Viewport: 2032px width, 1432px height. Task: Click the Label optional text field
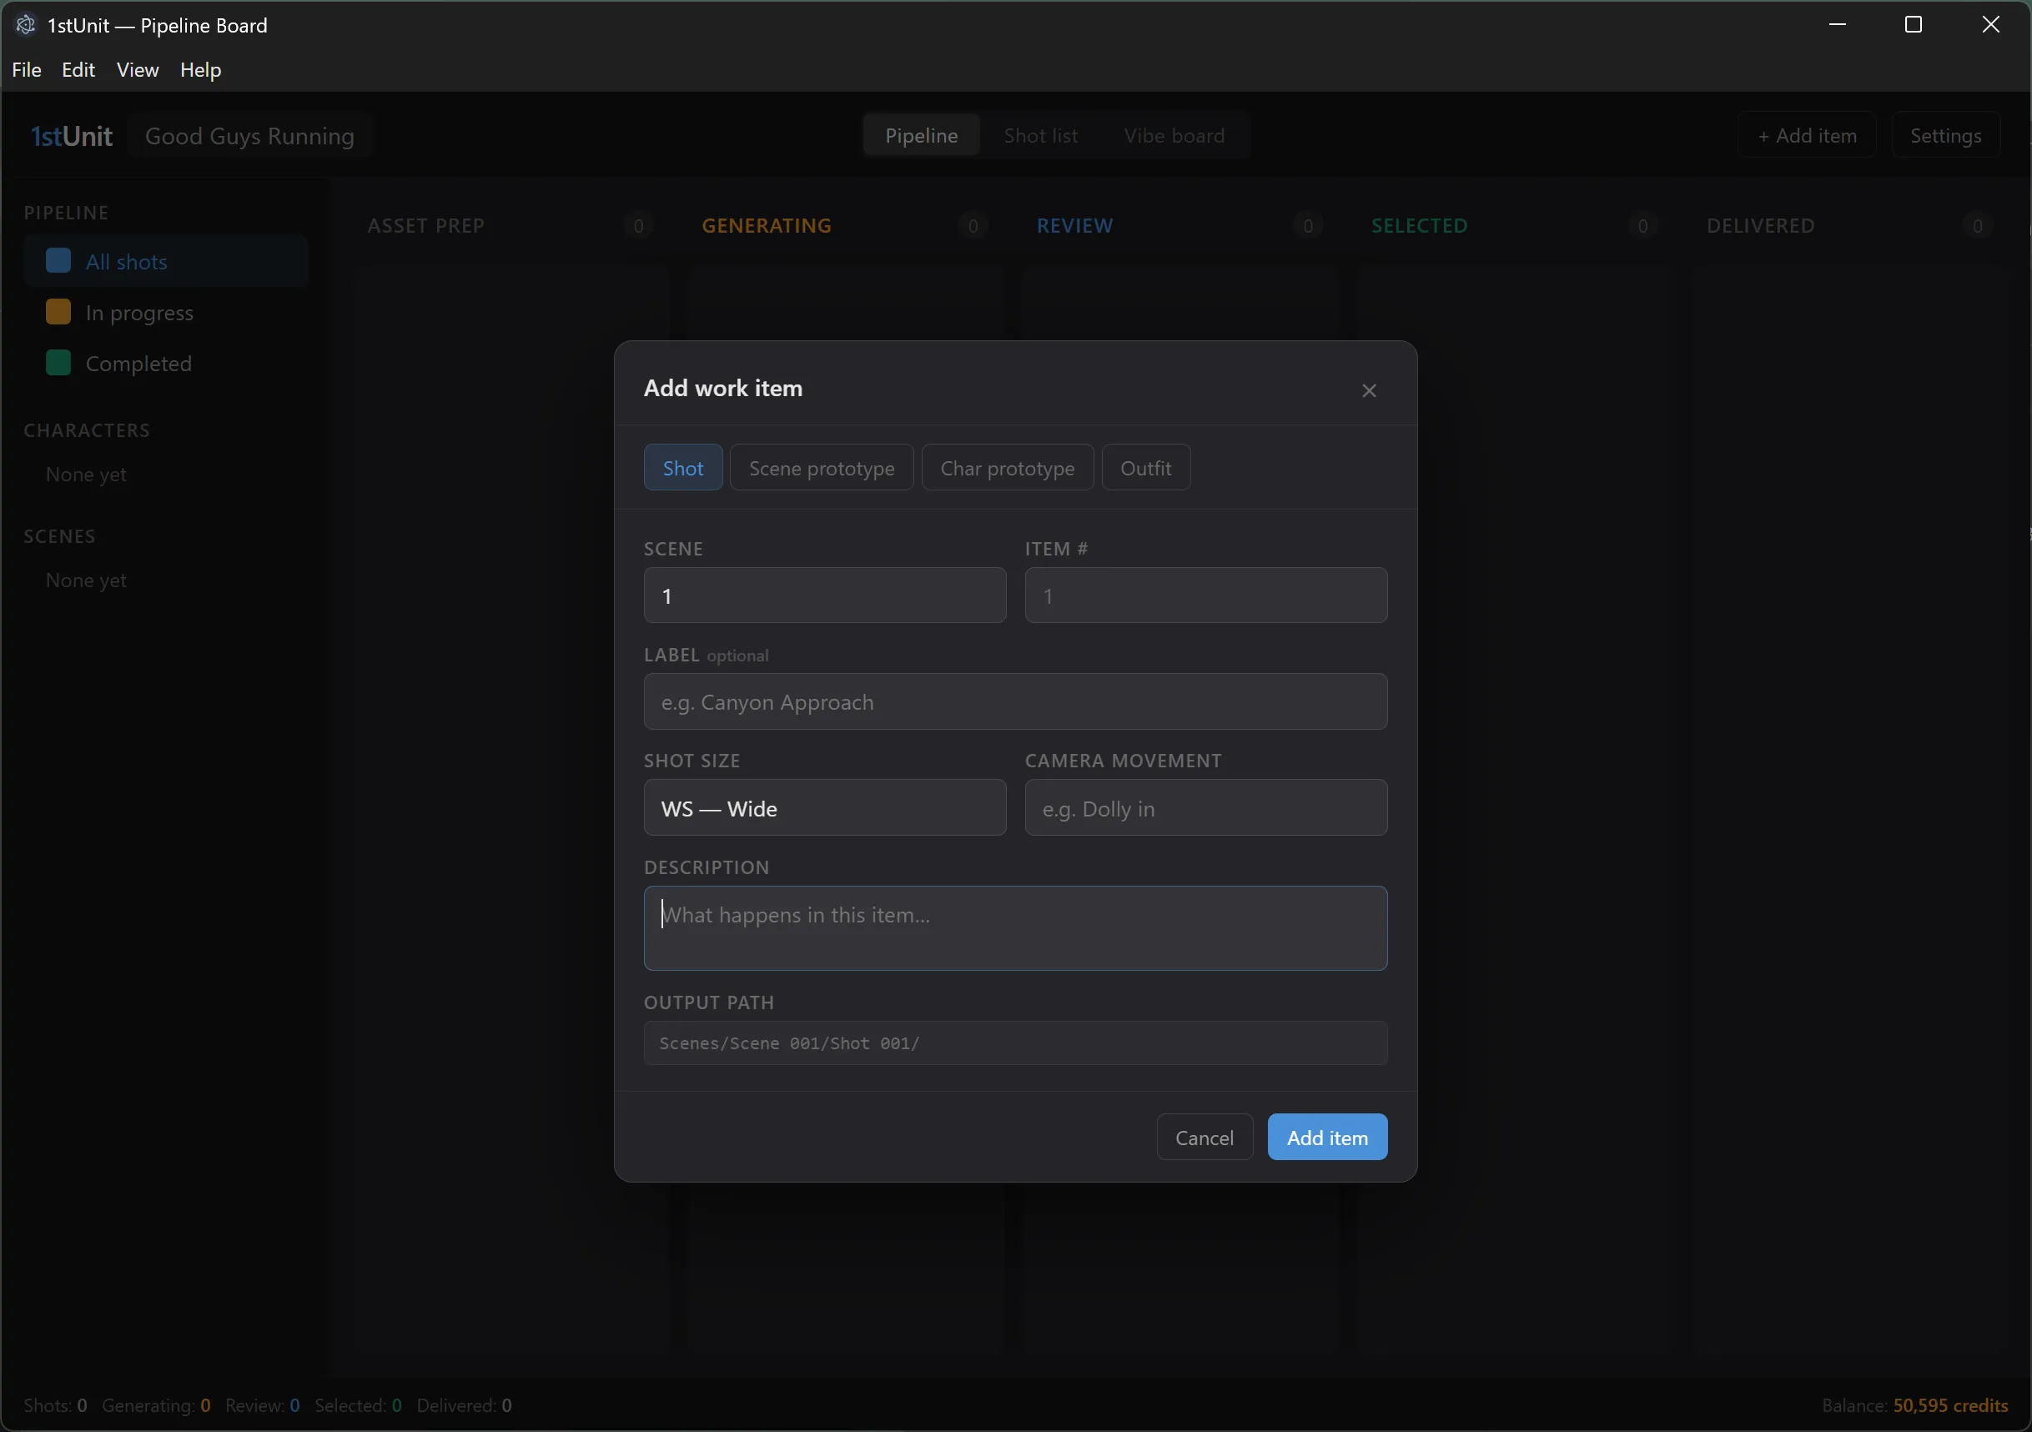[x=1015, y=702]
